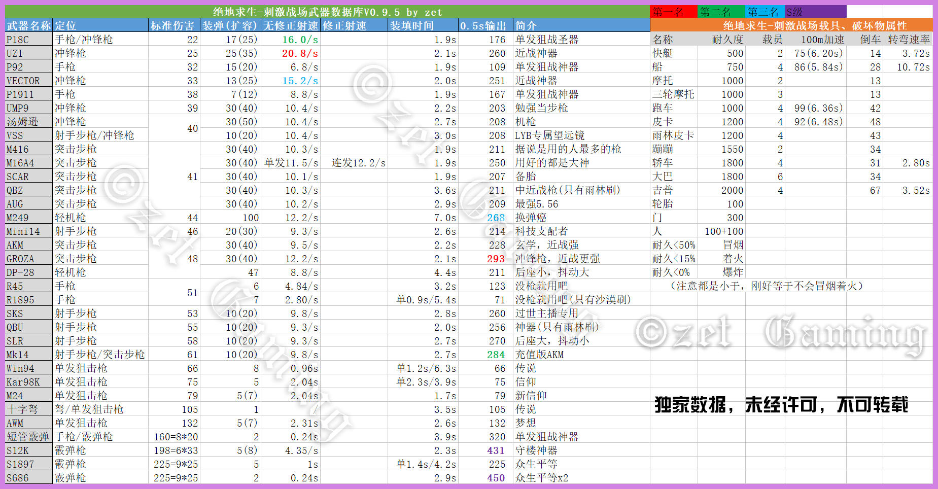Click the UZI weapon name cell

click(29, 53)
